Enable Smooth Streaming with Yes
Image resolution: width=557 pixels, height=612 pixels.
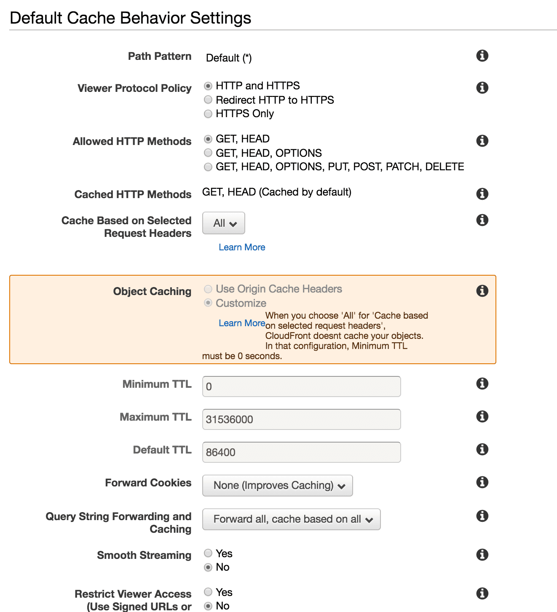coord(208,553)
